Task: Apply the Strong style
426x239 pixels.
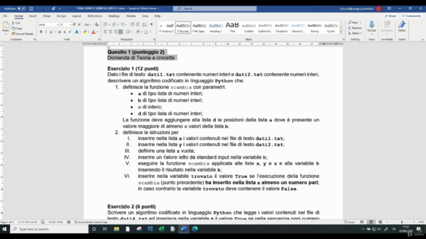Action: 314,28
